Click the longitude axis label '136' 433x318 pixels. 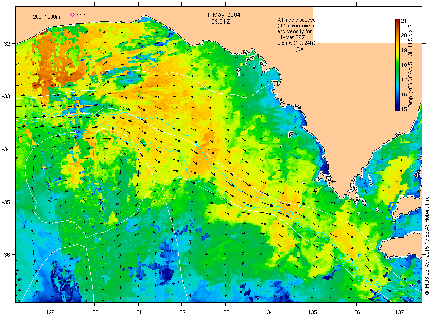tap(356, 313)
